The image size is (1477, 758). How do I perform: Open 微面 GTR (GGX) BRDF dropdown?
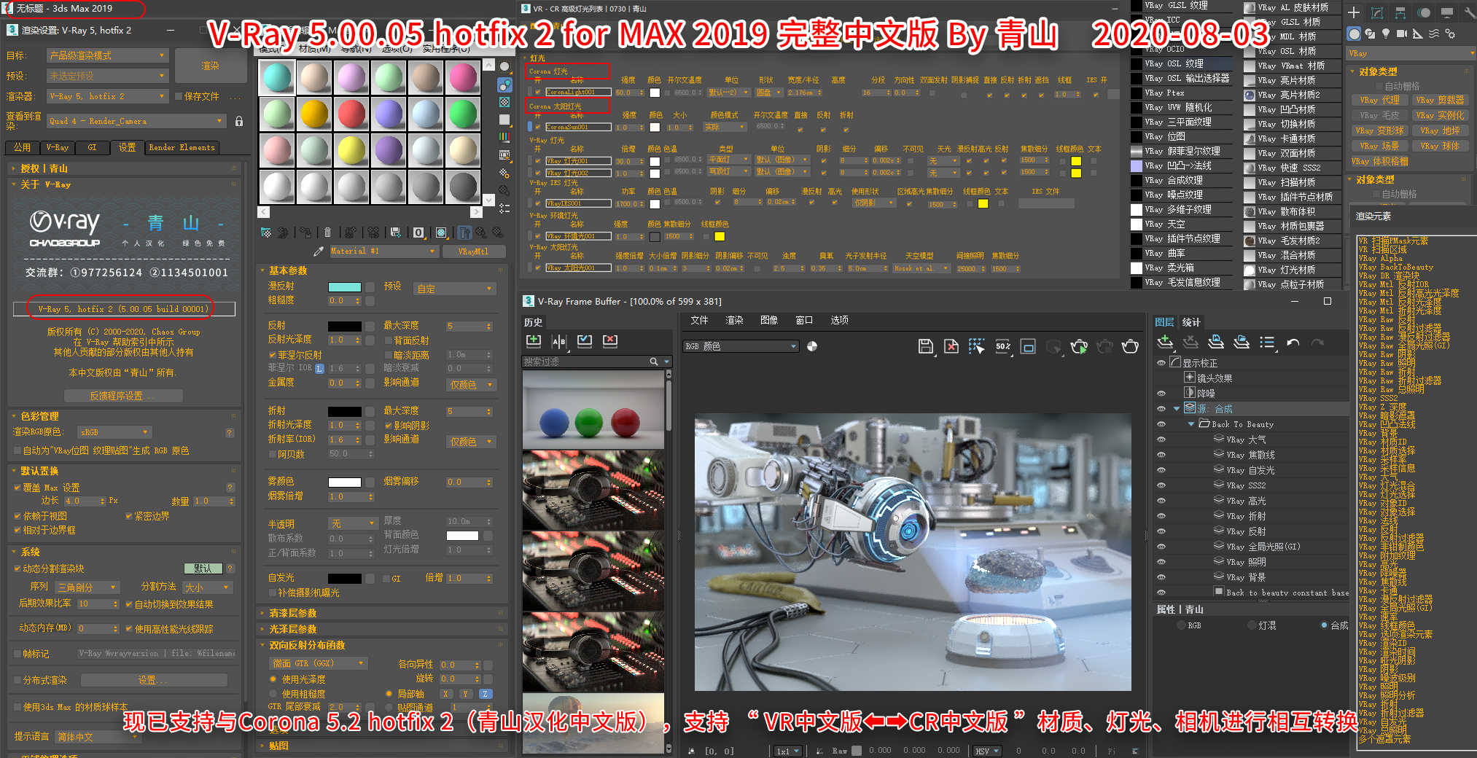point(318,663)
